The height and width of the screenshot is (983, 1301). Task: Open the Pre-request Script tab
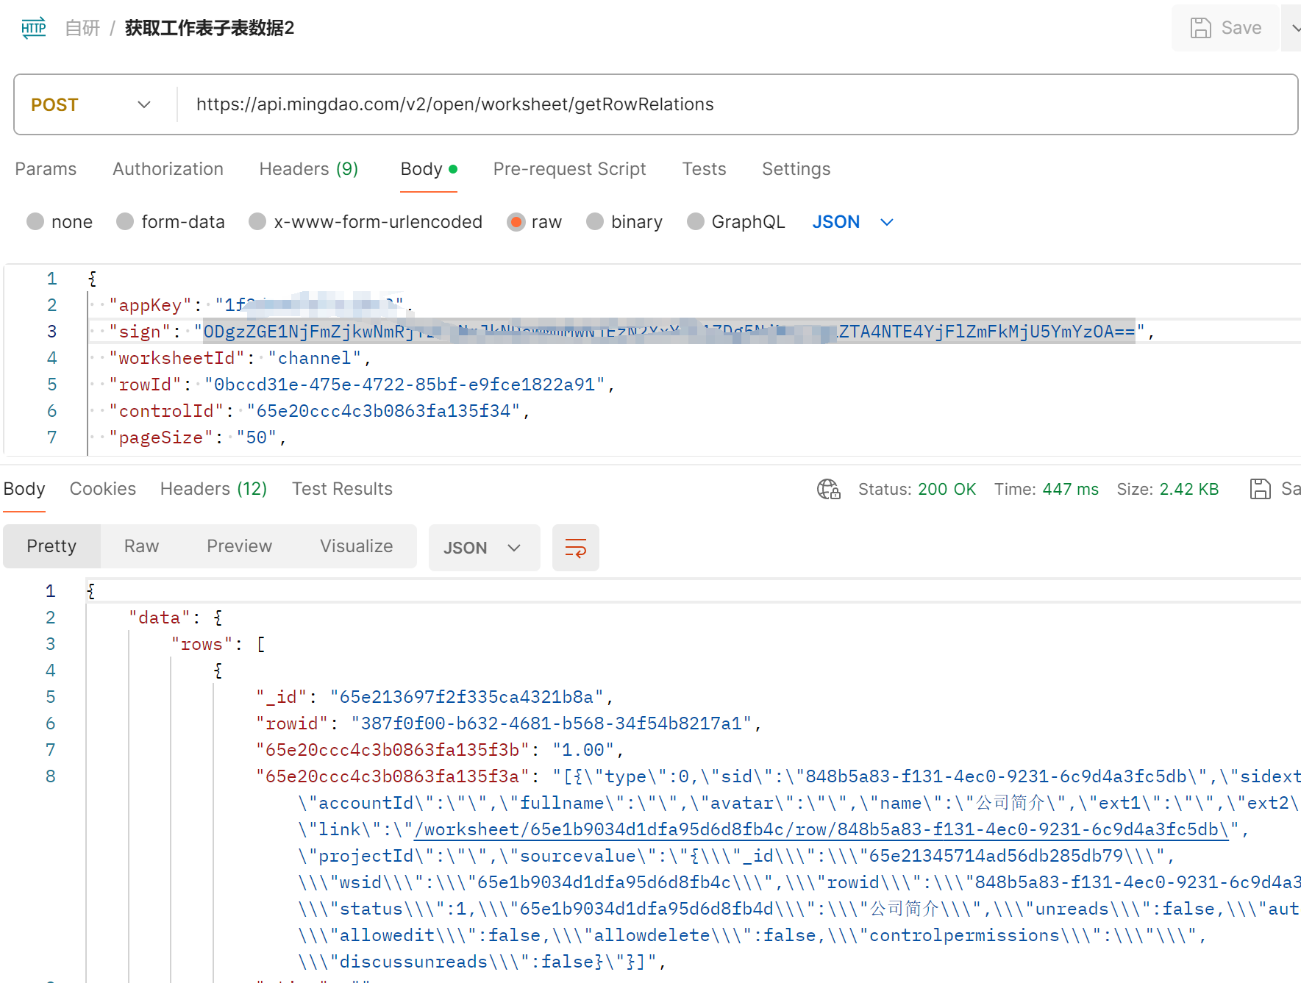tap(569, 169)
